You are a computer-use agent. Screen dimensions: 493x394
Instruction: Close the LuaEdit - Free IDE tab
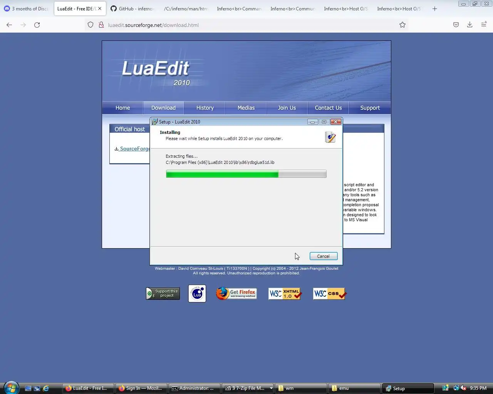pyautogui.click(x=100, y=8)
